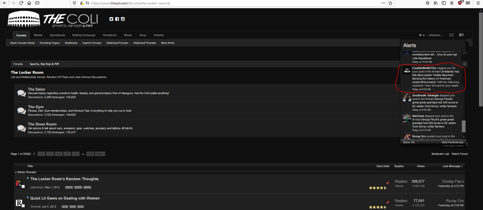Click the gear extension icon in toolbar
This screenshot has width=483, height=210.
[428, 3]
